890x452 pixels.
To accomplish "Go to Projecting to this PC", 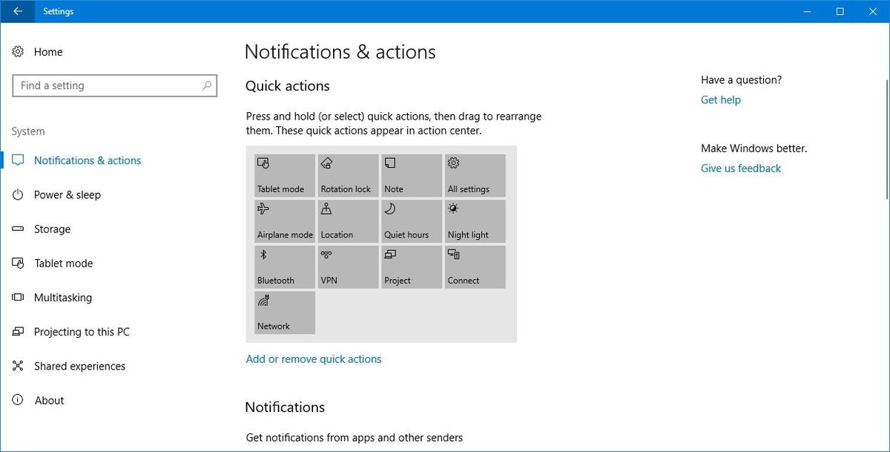I will [81, 331].
